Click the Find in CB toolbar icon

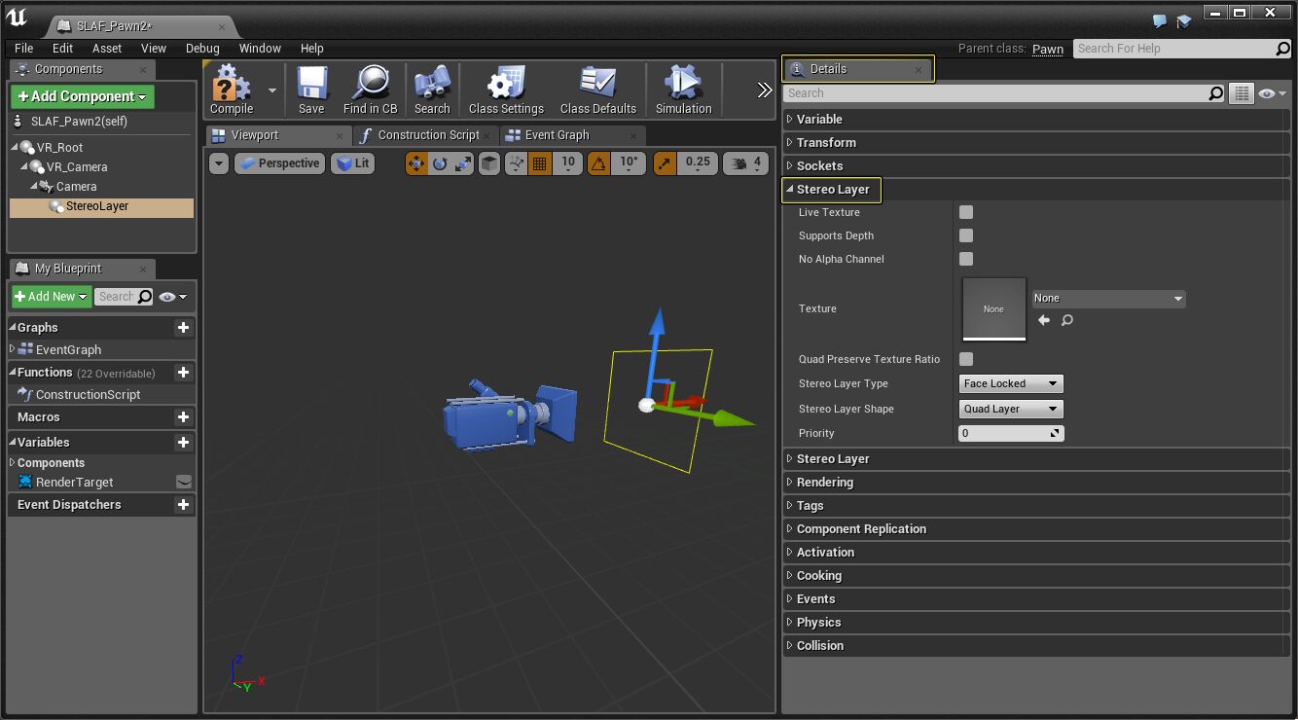pyautogui.click(x=370, y=89)
